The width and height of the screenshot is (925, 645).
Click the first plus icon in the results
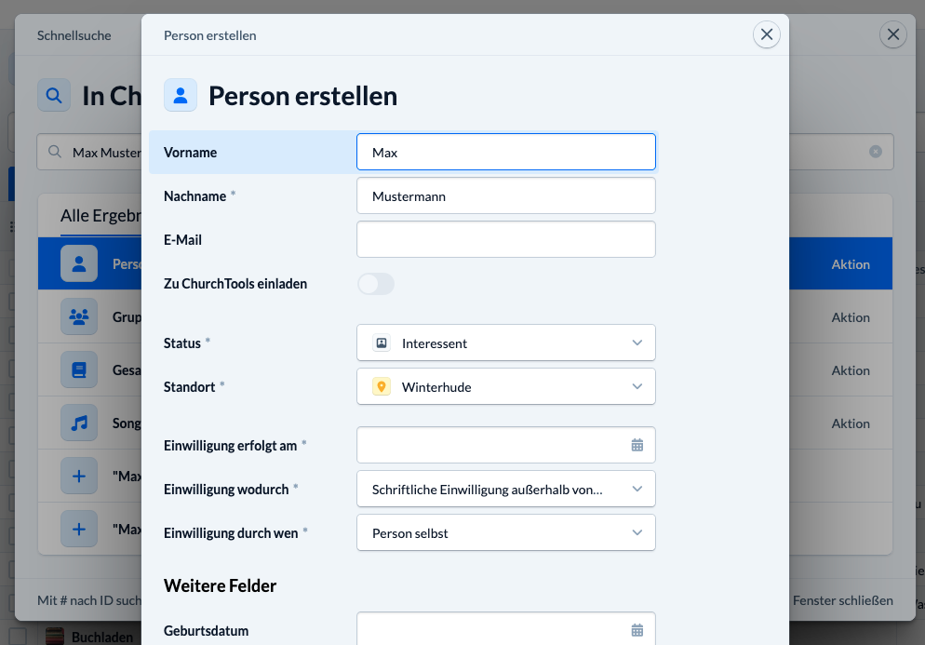click(79, 477)
